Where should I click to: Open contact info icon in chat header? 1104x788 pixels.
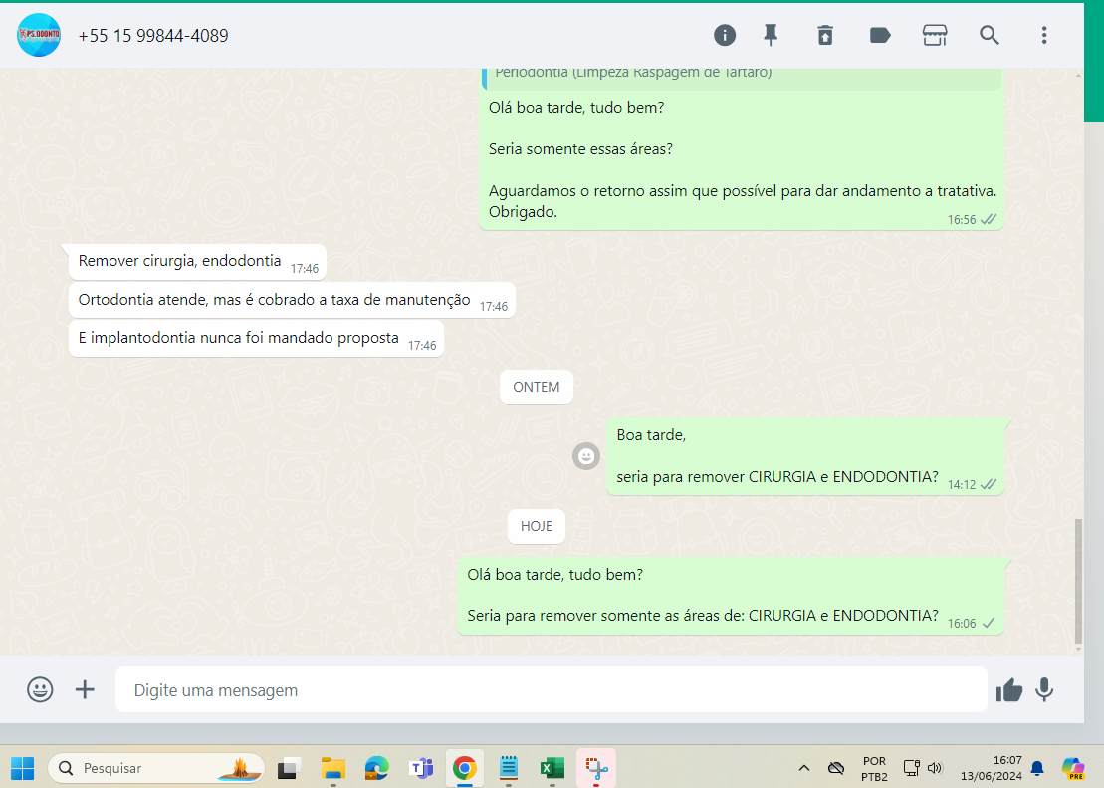pos(724,35)
